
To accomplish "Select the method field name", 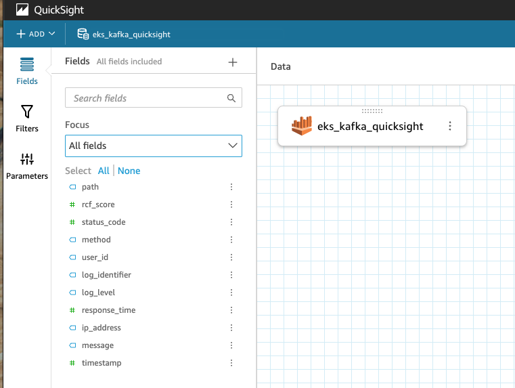I will tap(96, 240).
